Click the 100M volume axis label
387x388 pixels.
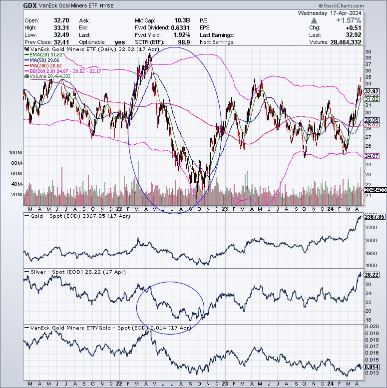pos(15,152)
